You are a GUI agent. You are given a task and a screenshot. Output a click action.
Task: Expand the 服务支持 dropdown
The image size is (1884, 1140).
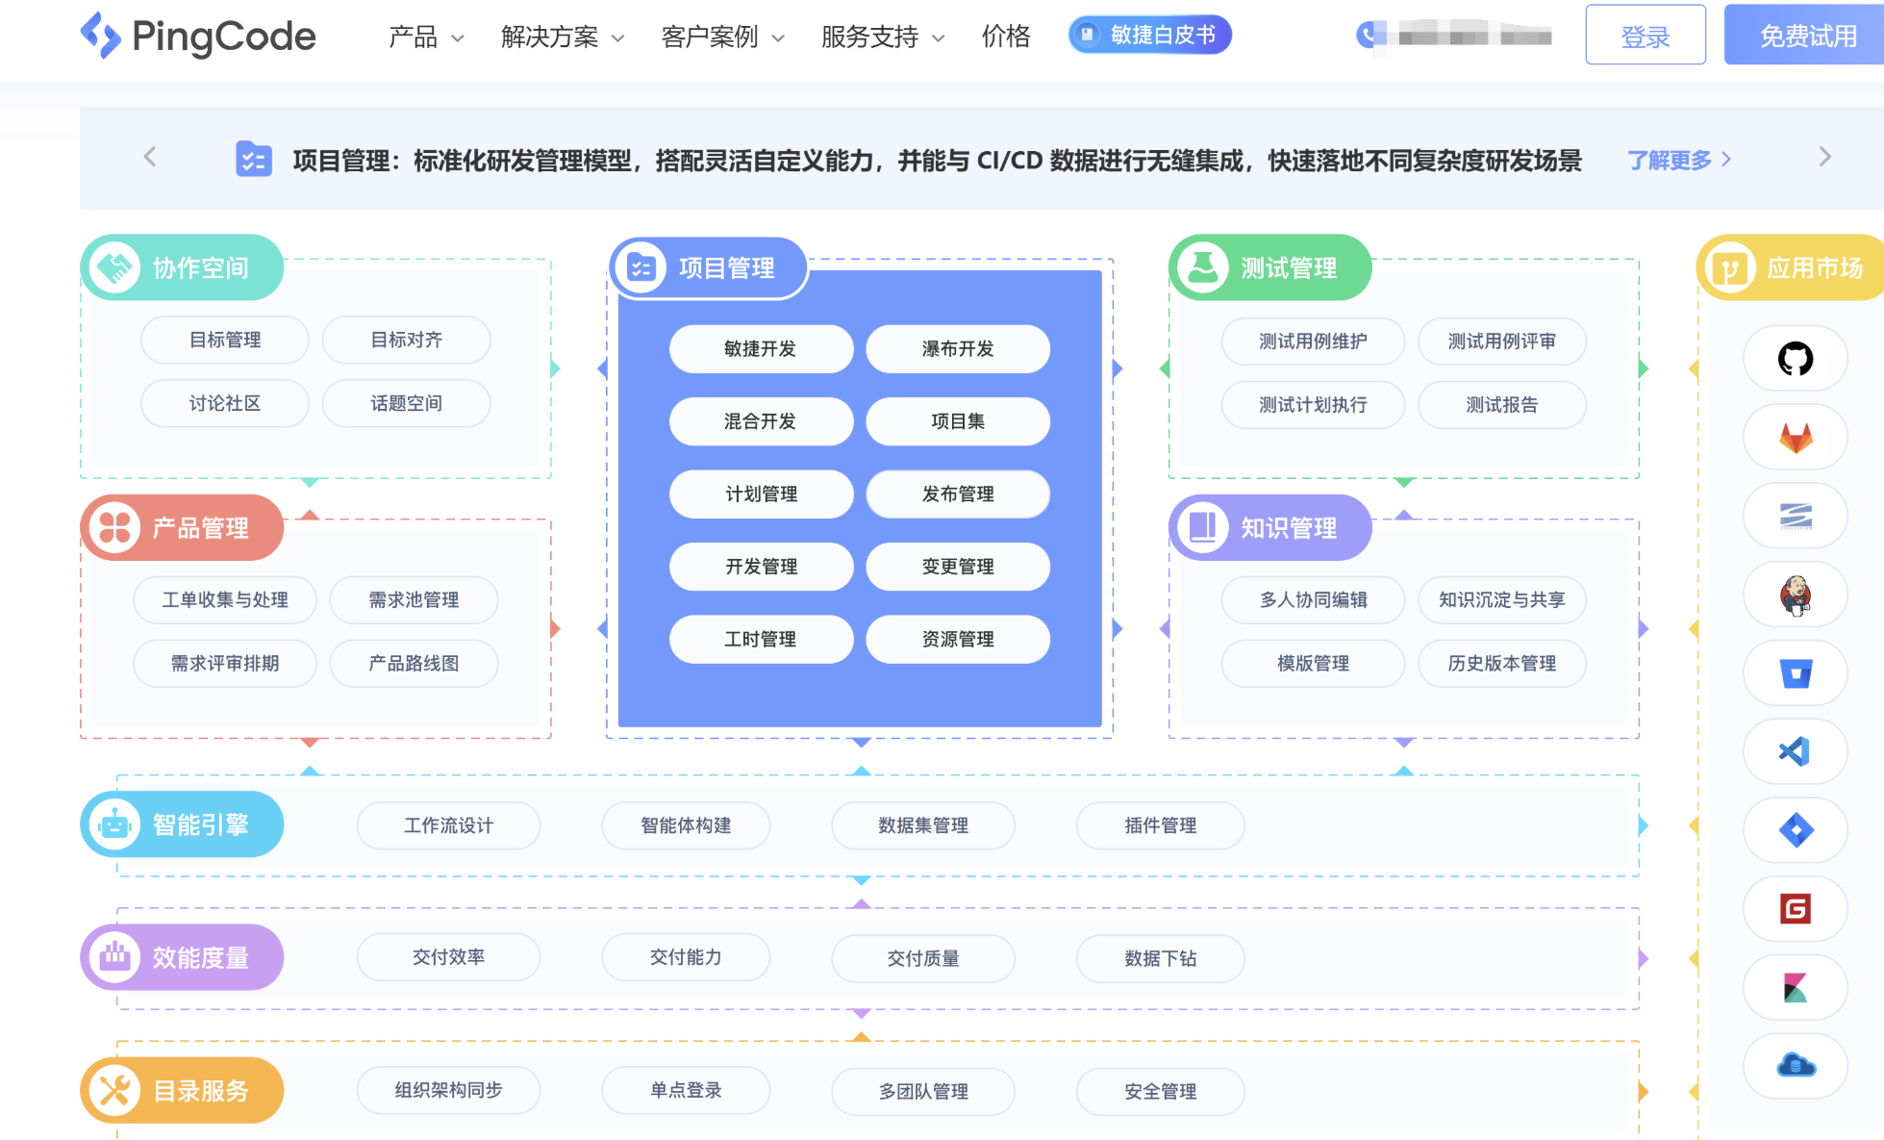pyautogui.click(x=881, y=37)
